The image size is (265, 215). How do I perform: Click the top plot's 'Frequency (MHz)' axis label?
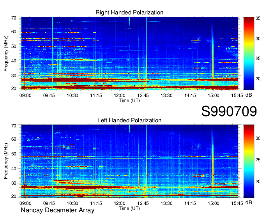point(6,53)
